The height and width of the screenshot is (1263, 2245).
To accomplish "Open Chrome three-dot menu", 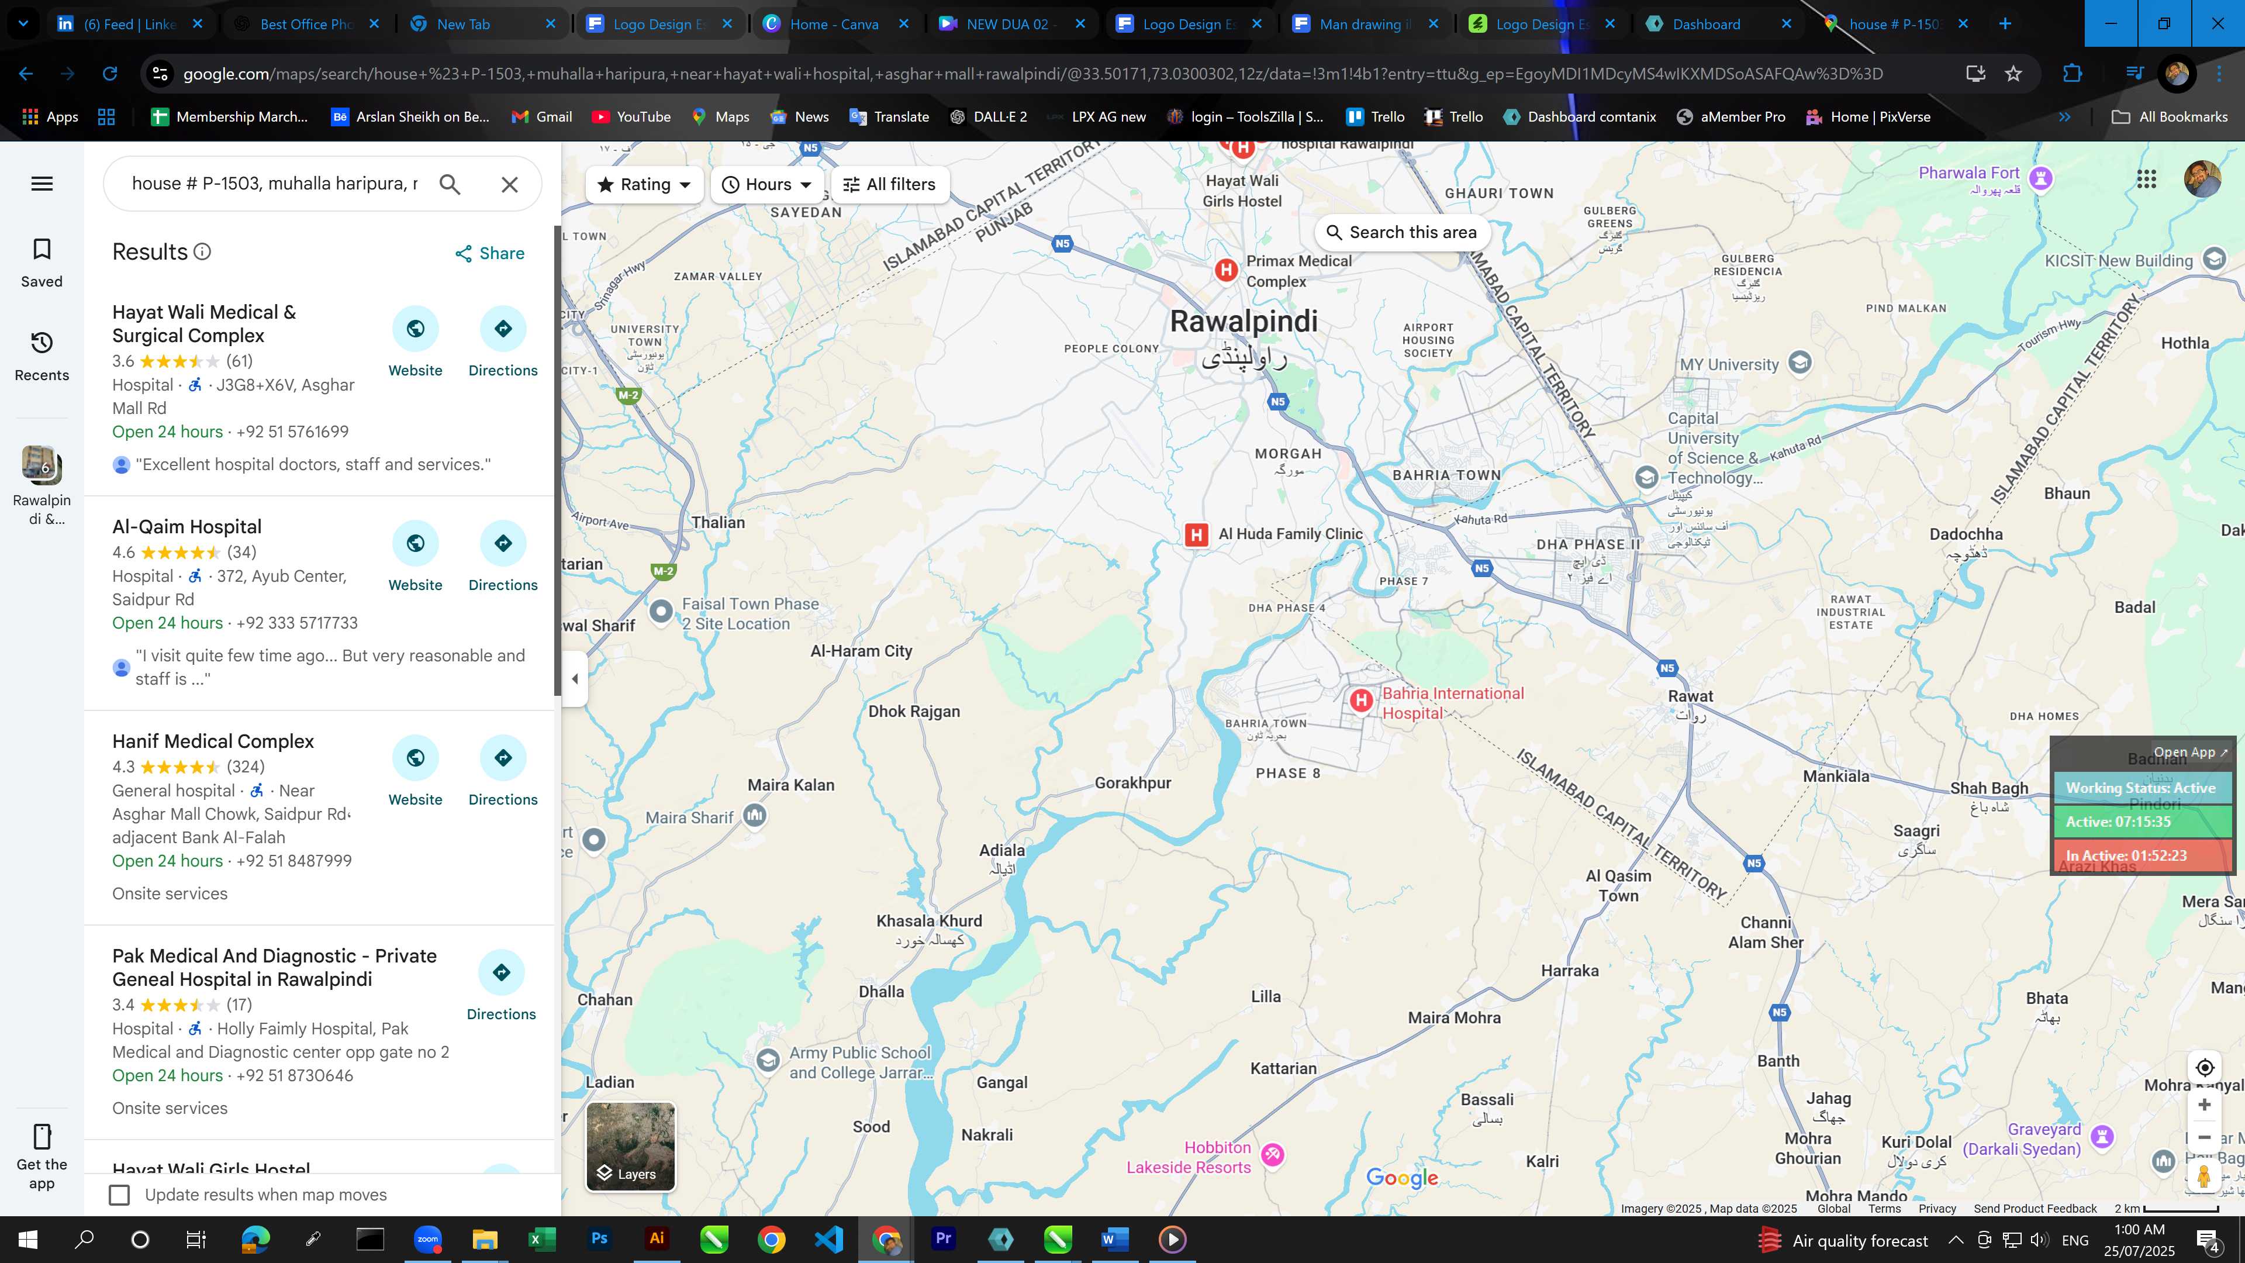I will point(2219,74).
